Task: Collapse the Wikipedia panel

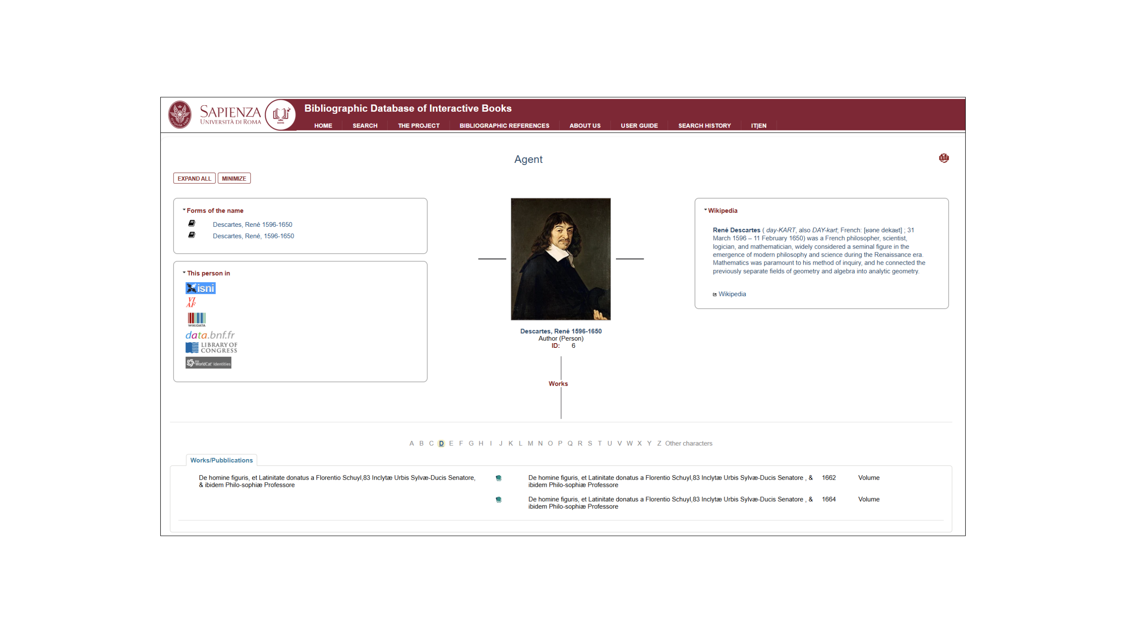Action: tap(705, 210)
